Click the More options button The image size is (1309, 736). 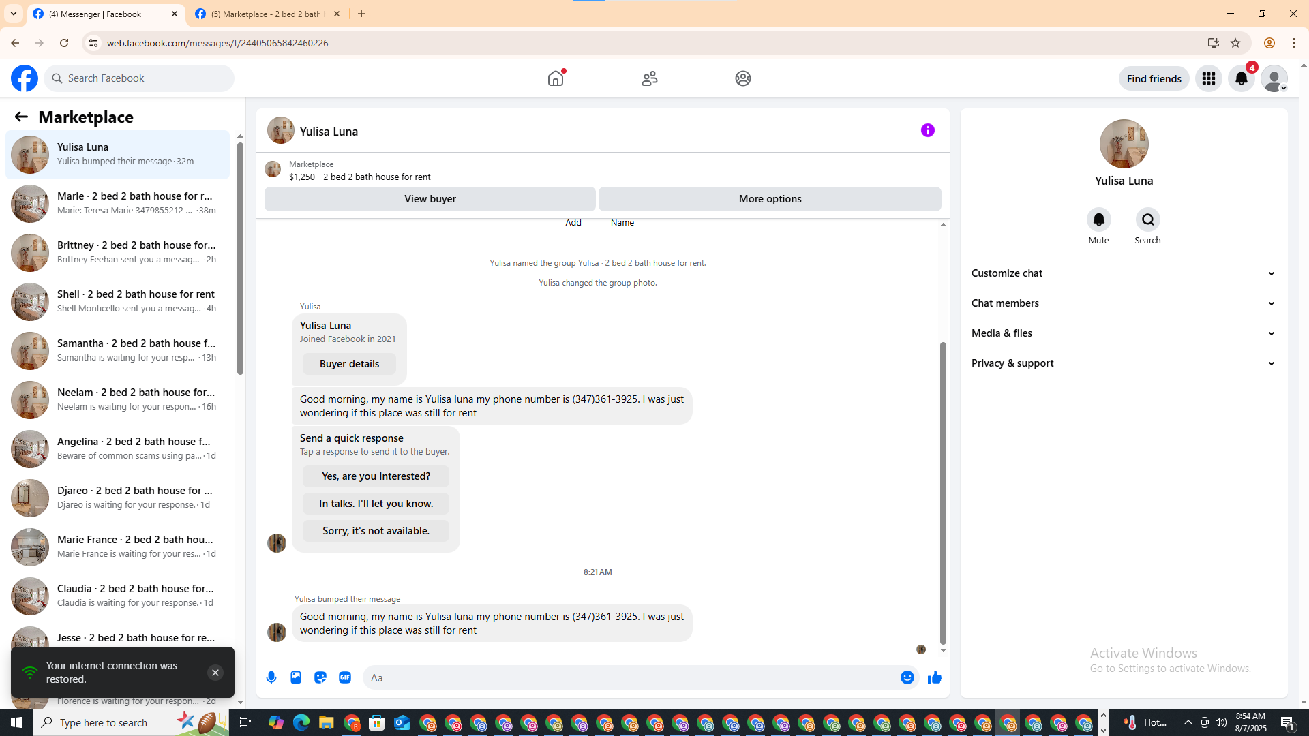tap(770, 199)
